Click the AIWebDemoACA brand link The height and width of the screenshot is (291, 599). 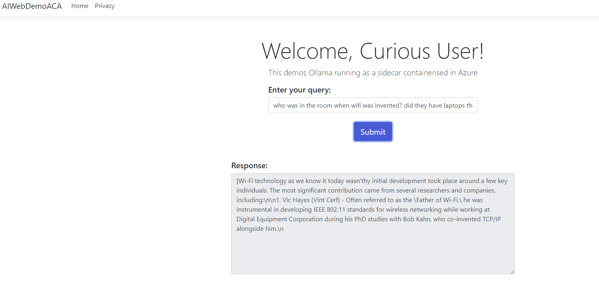(x=32, y=6)
